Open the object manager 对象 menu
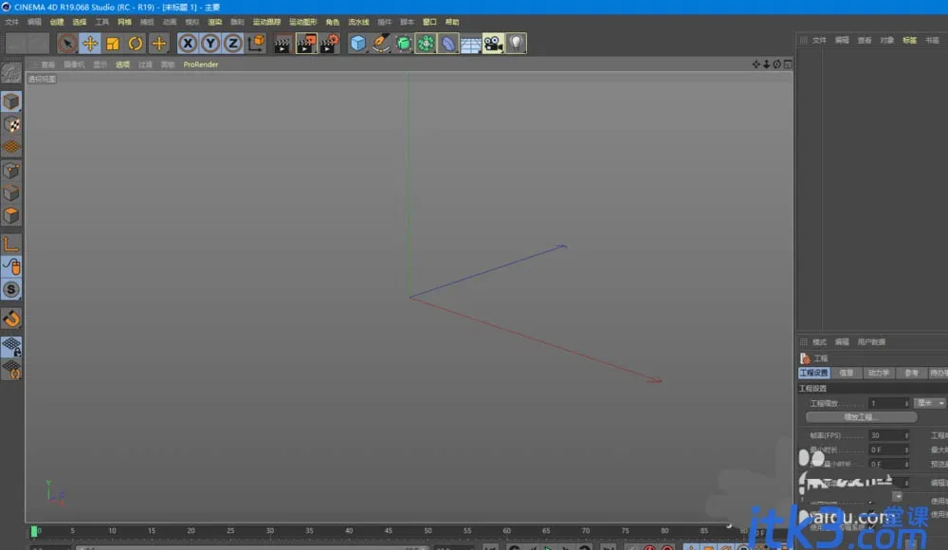 pos(887,41)
